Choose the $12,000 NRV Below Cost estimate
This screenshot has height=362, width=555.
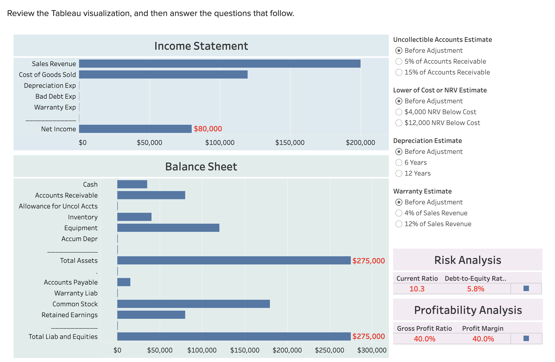coord(399,123)
